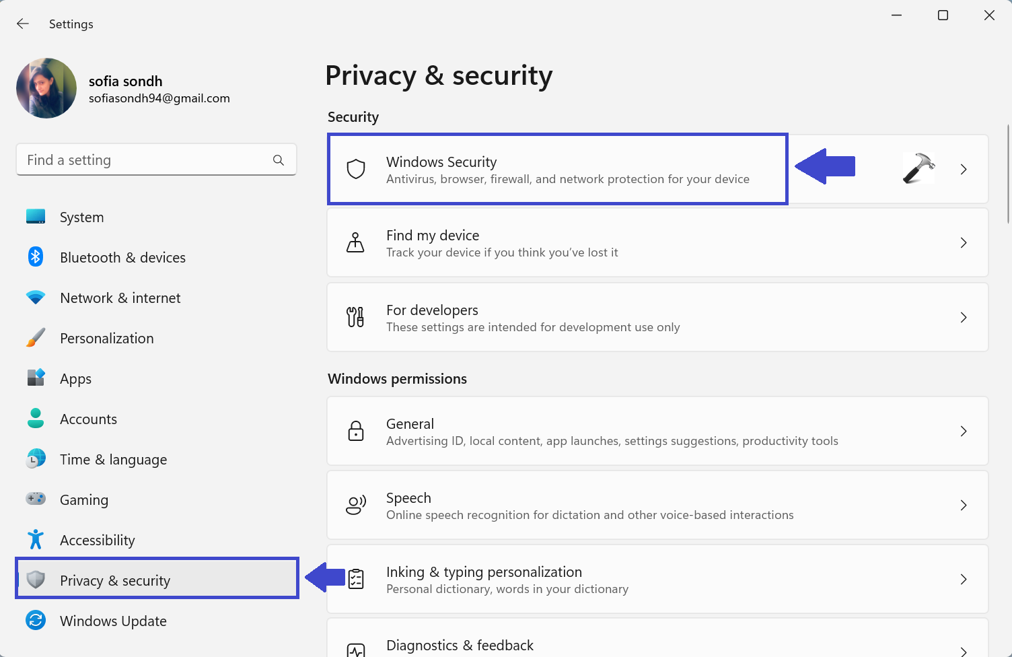The height and width of the screenshot is (657, 1012).
Task: Click the Find a setting search box
Action: (145, 160)
